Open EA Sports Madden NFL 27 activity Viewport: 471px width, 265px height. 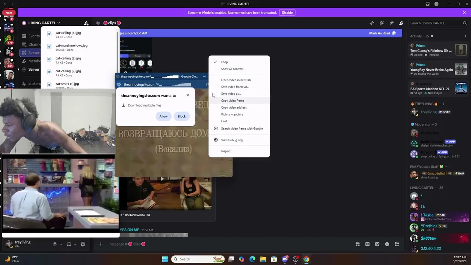click(x=439, y=88)
